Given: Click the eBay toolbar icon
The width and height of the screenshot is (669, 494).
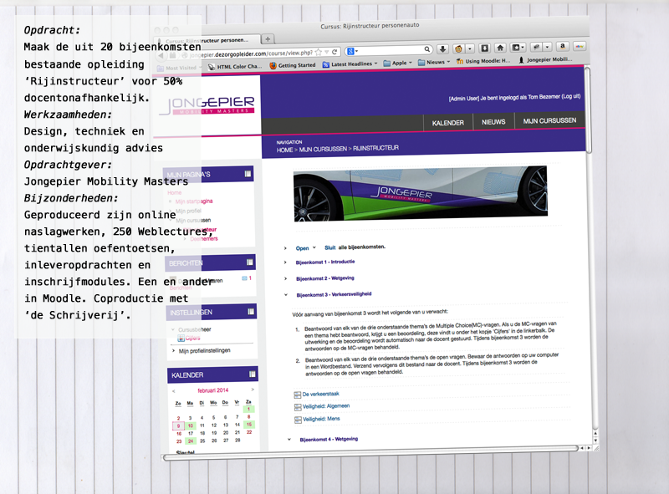Looking at the screenshot, I should tap(580, 46).
